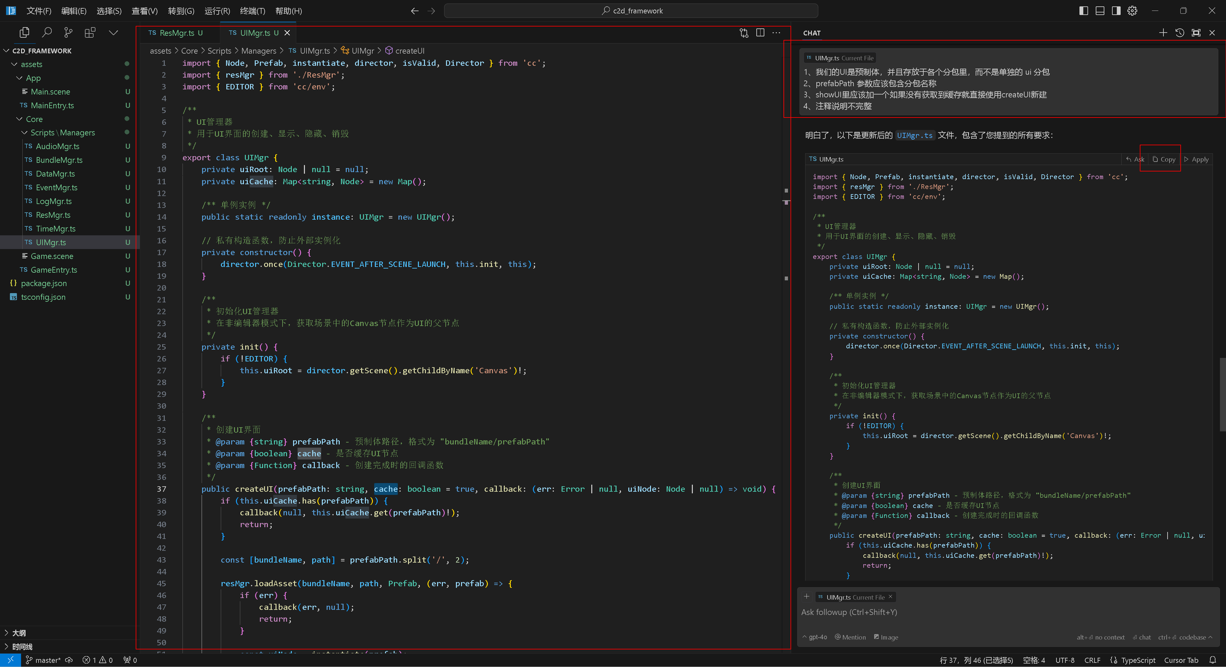Open the source control icon in sidebar
The image size is (1226, 667).
coord(67,32)
